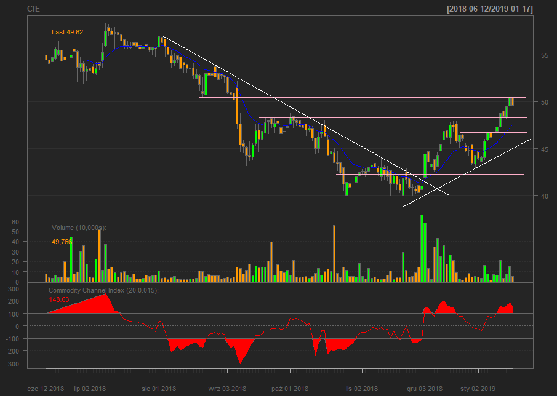Click the date range label 2018-06-12/2019-01-17
557x396 pixels.
point(490,9)
